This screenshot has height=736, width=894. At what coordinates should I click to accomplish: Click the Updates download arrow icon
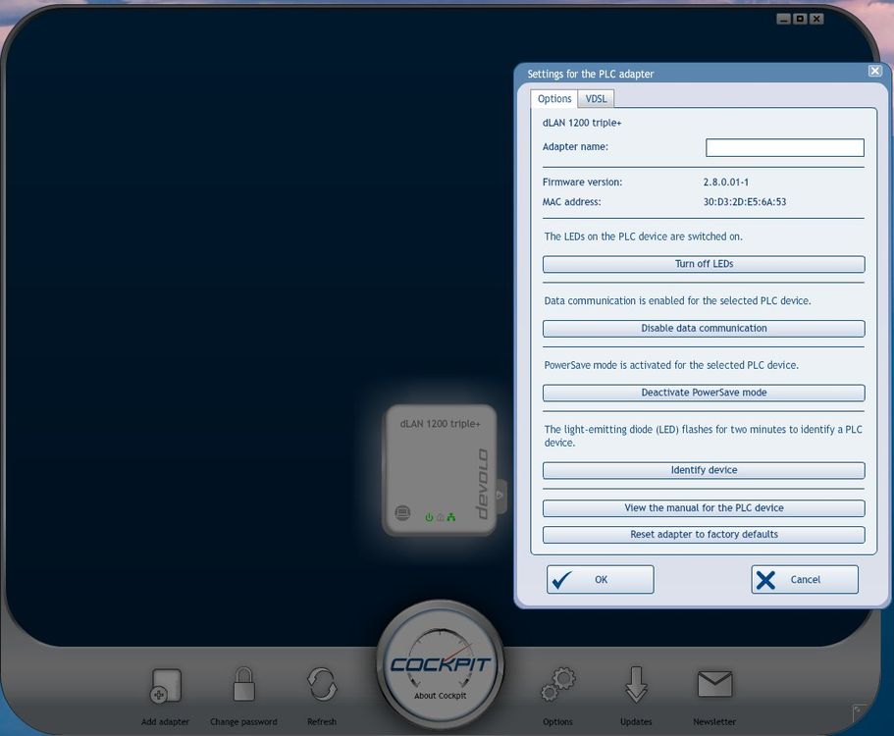[x=636, y=684]
